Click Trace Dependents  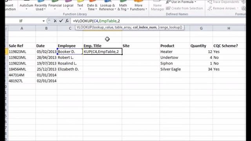pyautogui.click(x=223, y=2)
